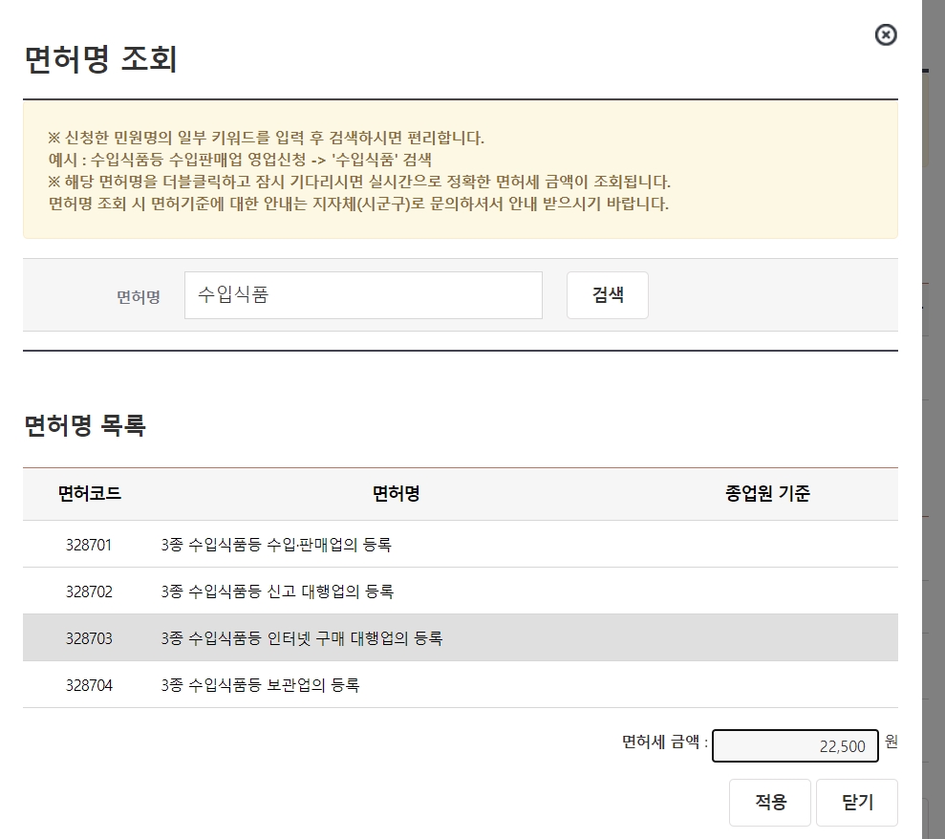Select license code 328703 cell
Viewport: 945px width, 839px height.
click(89, 639)
